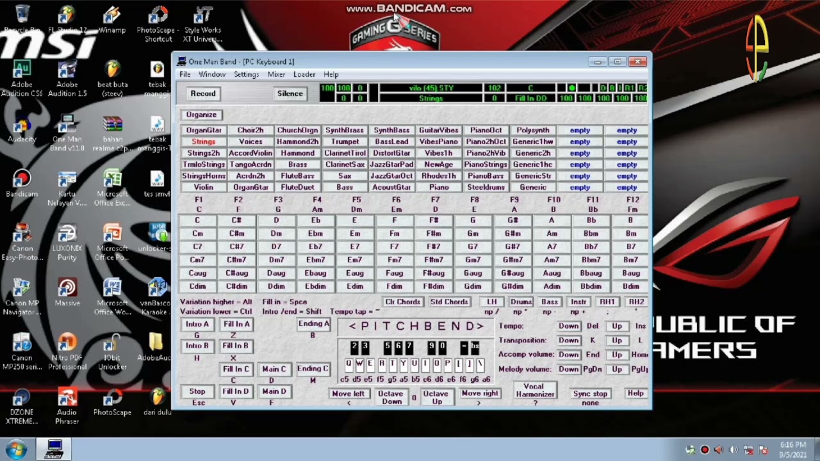Viewport: 820px width, 461px height.
Task: Toggle the RH2 part button
Action: [636, 302]
